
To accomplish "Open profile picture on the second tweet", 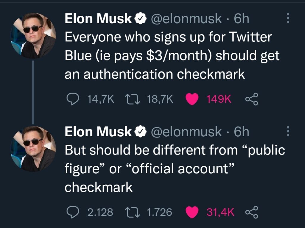I will 33,149.
